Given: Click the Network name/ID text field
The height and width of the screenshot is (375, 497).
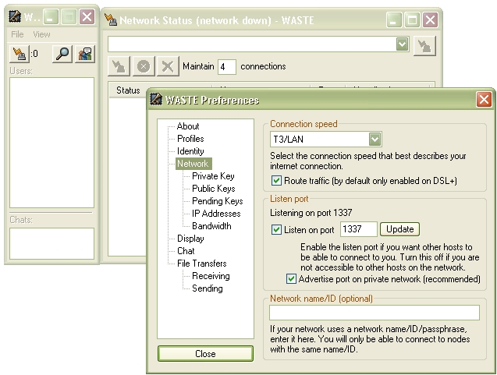Looking at the screenshot, I should [x=375, y=313].
